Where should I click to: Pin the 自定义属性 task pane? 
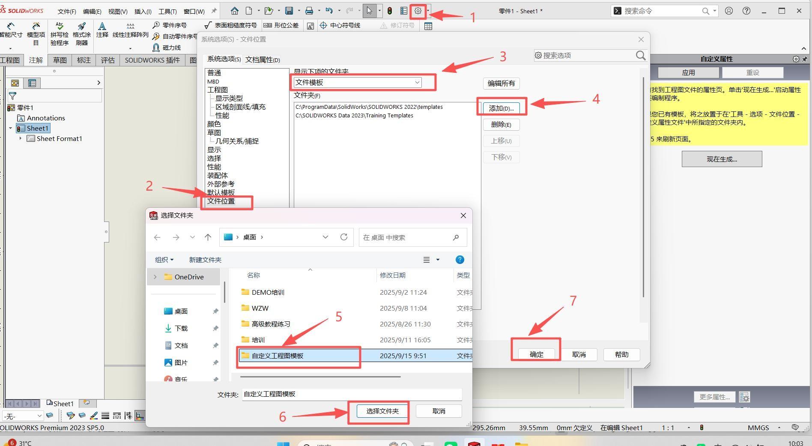805,59
